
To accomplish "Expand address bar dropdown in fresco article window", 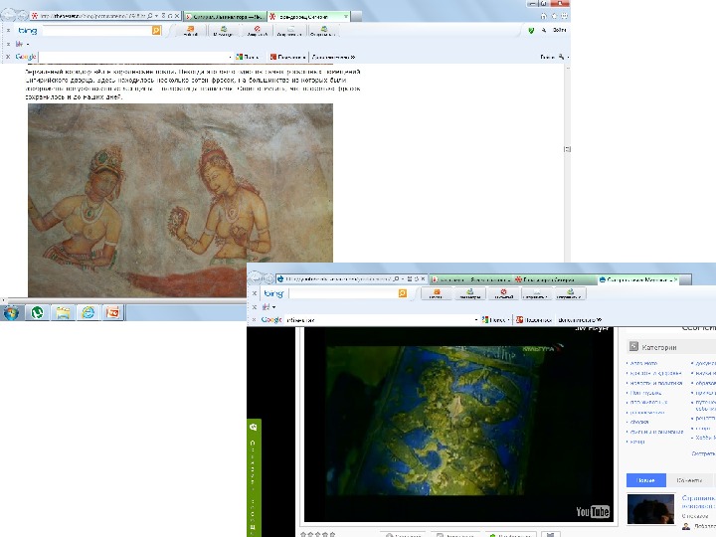I will tap(157, 16).
